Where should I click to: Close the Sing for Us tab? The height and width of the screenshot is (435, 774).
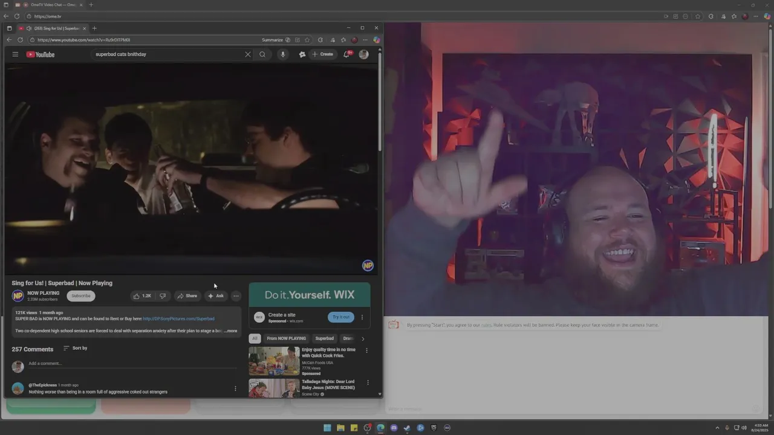tap(84, 28)
